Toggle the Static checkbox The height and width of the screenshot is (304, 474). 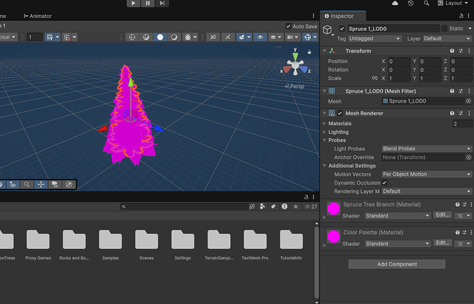coord(444,29)
